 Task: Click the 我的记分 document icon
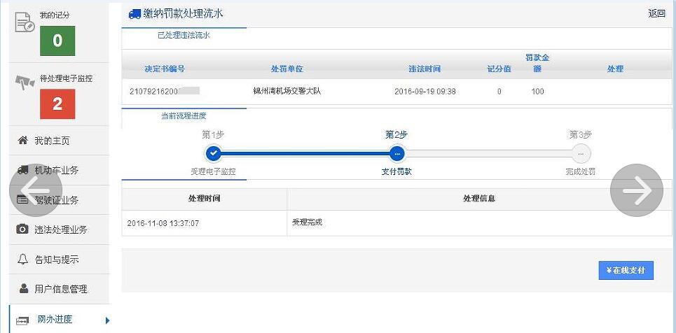pos(24,22)
